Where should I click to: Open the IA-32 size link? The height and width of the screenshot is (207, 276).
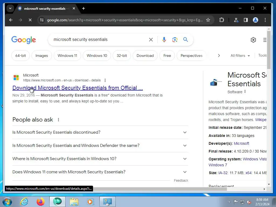223,173
